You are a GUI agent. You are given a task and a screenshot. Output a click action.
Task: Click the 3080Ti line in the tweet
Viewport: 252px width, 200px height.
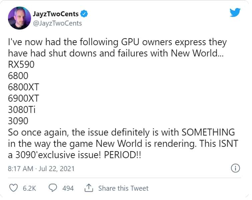point(22,110)
